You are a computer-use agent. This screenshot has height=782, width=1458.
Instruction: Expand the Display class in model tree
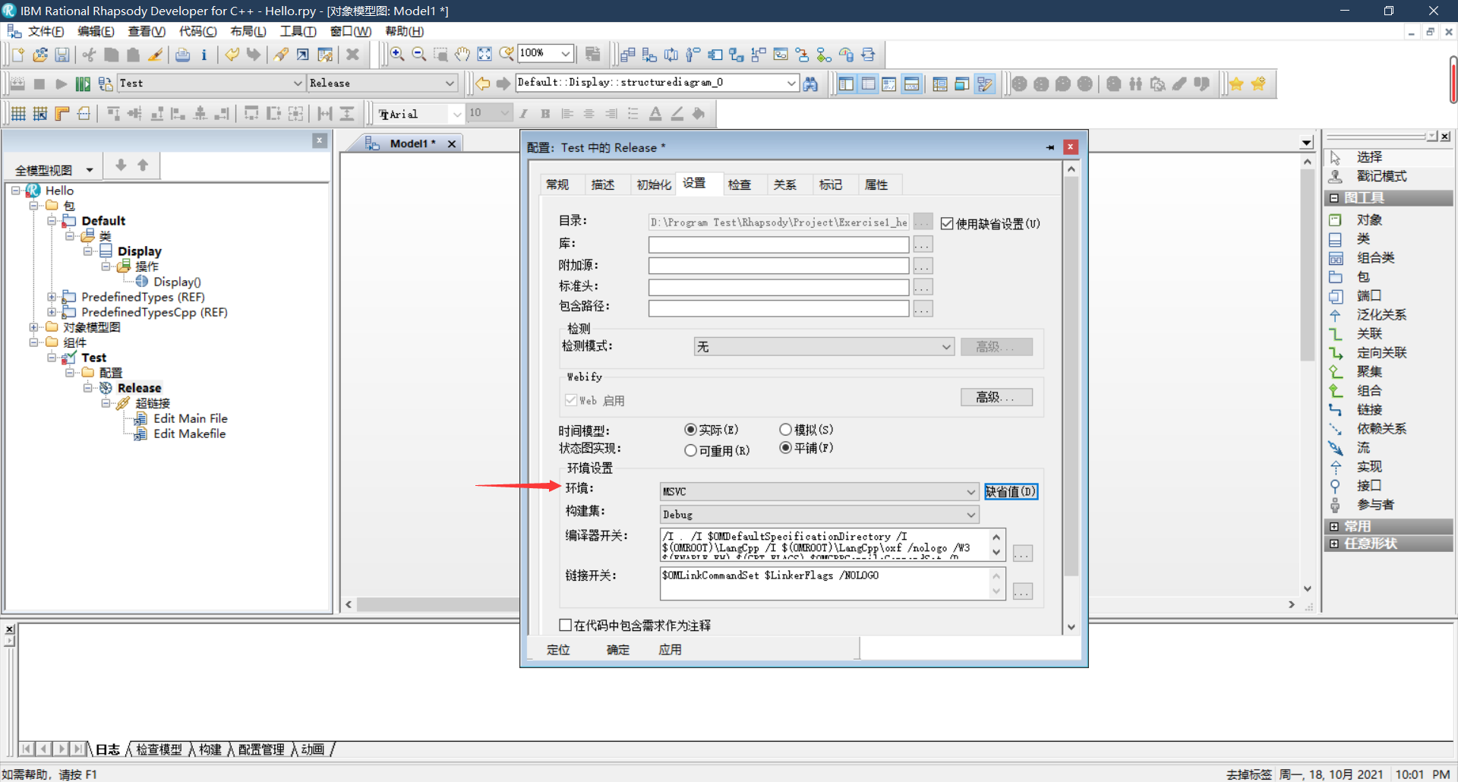click(x=88, y=251)
